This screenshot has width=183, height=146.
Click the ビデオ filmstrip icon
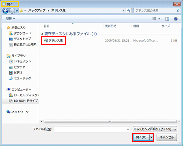(11, 73)
